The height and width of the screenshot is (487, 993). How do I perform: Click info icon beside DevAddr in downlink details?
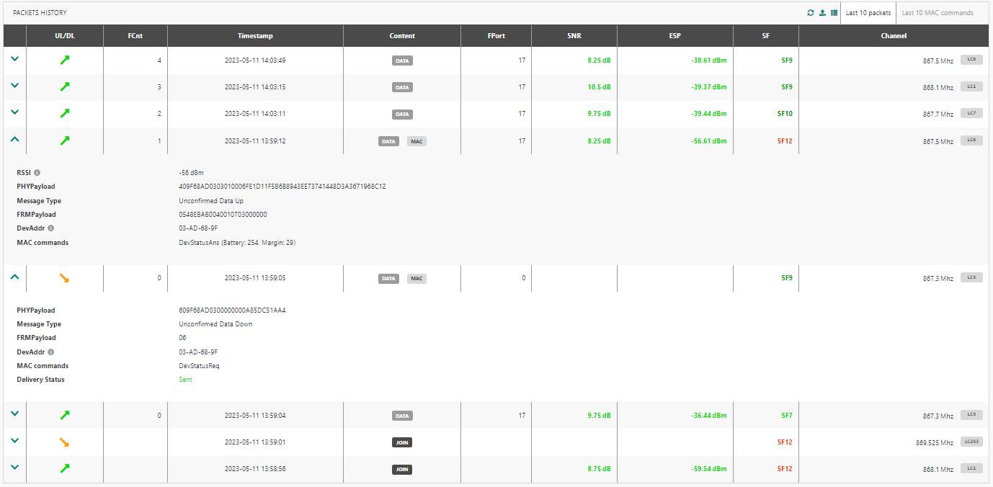[50, 352]
